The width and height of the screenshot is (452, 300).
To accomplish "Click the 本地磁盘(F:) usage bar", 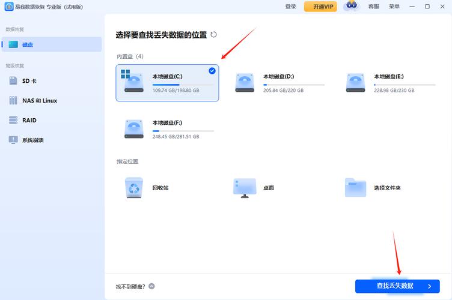I will click(183, 131).
